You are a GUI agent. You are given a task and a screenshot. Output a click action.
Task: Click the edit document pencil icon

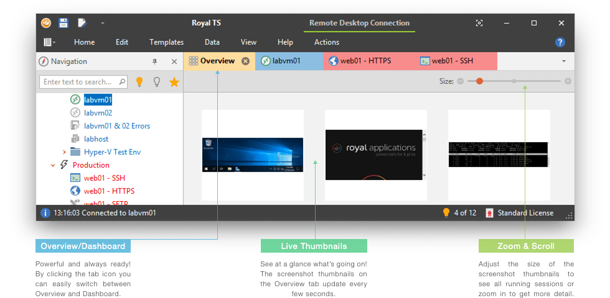pyautogui.click(x=82, y=23)
